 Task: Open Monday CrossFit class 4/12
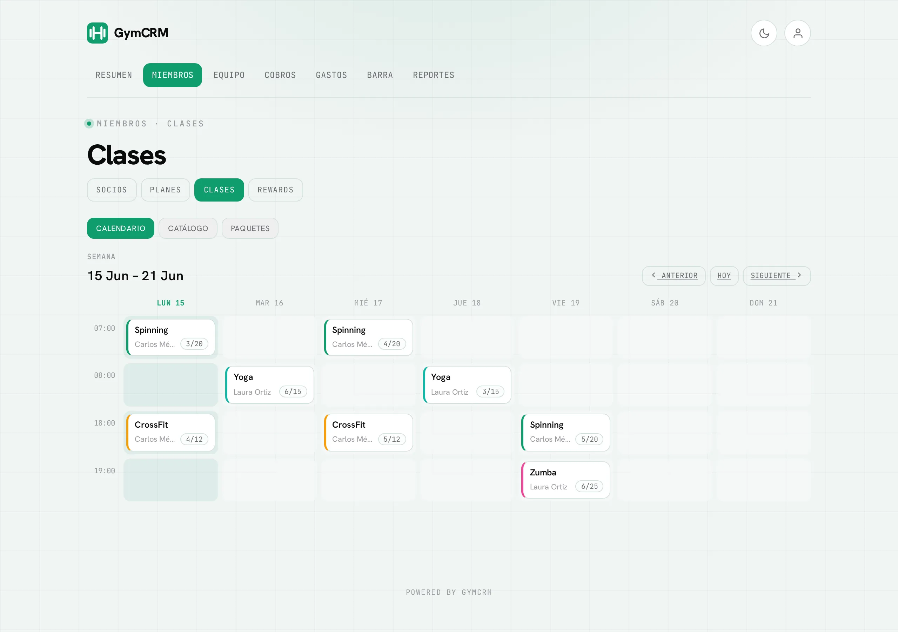pyautogui.click(x=171, y=433)
